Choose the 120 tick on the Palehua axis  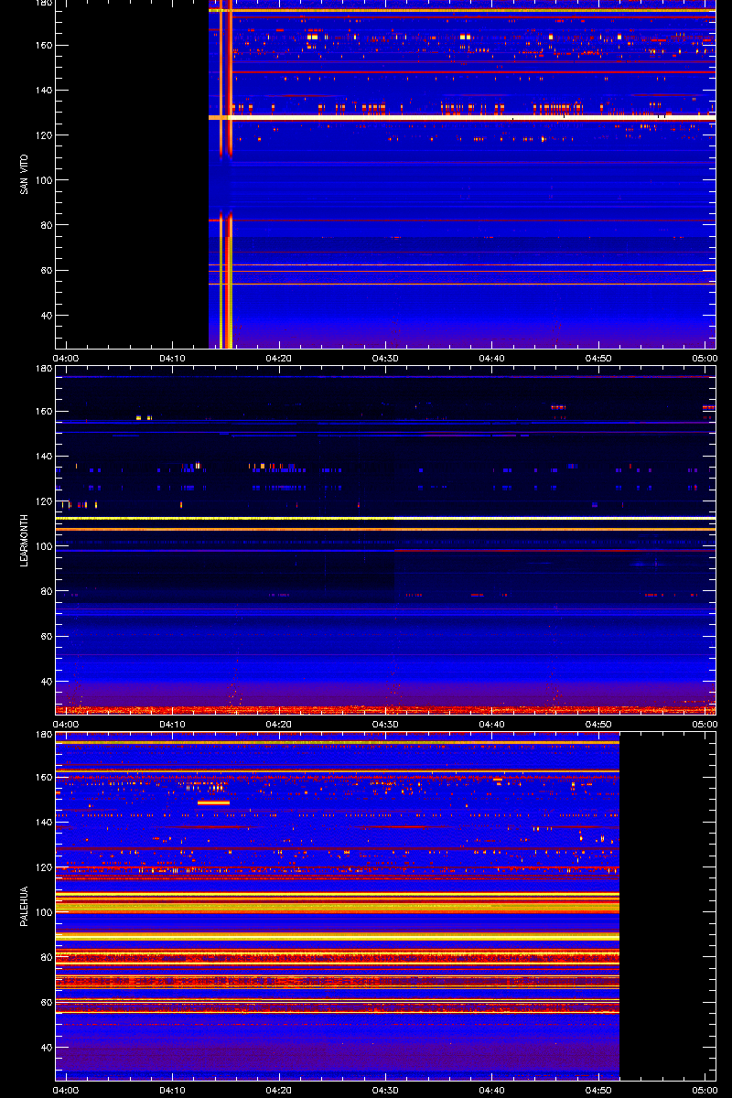[43, 867]
